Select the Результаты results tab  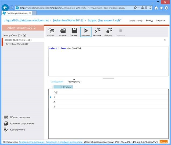point(74,82)
